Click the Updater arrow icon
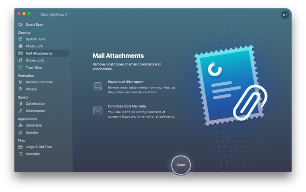306x192 pixels. (20, 133)
